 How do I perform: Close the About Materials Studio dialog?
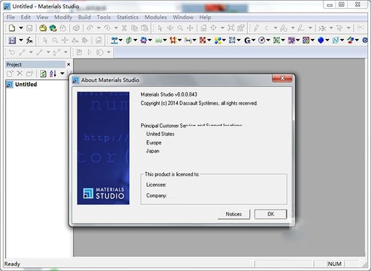[283, 78]
